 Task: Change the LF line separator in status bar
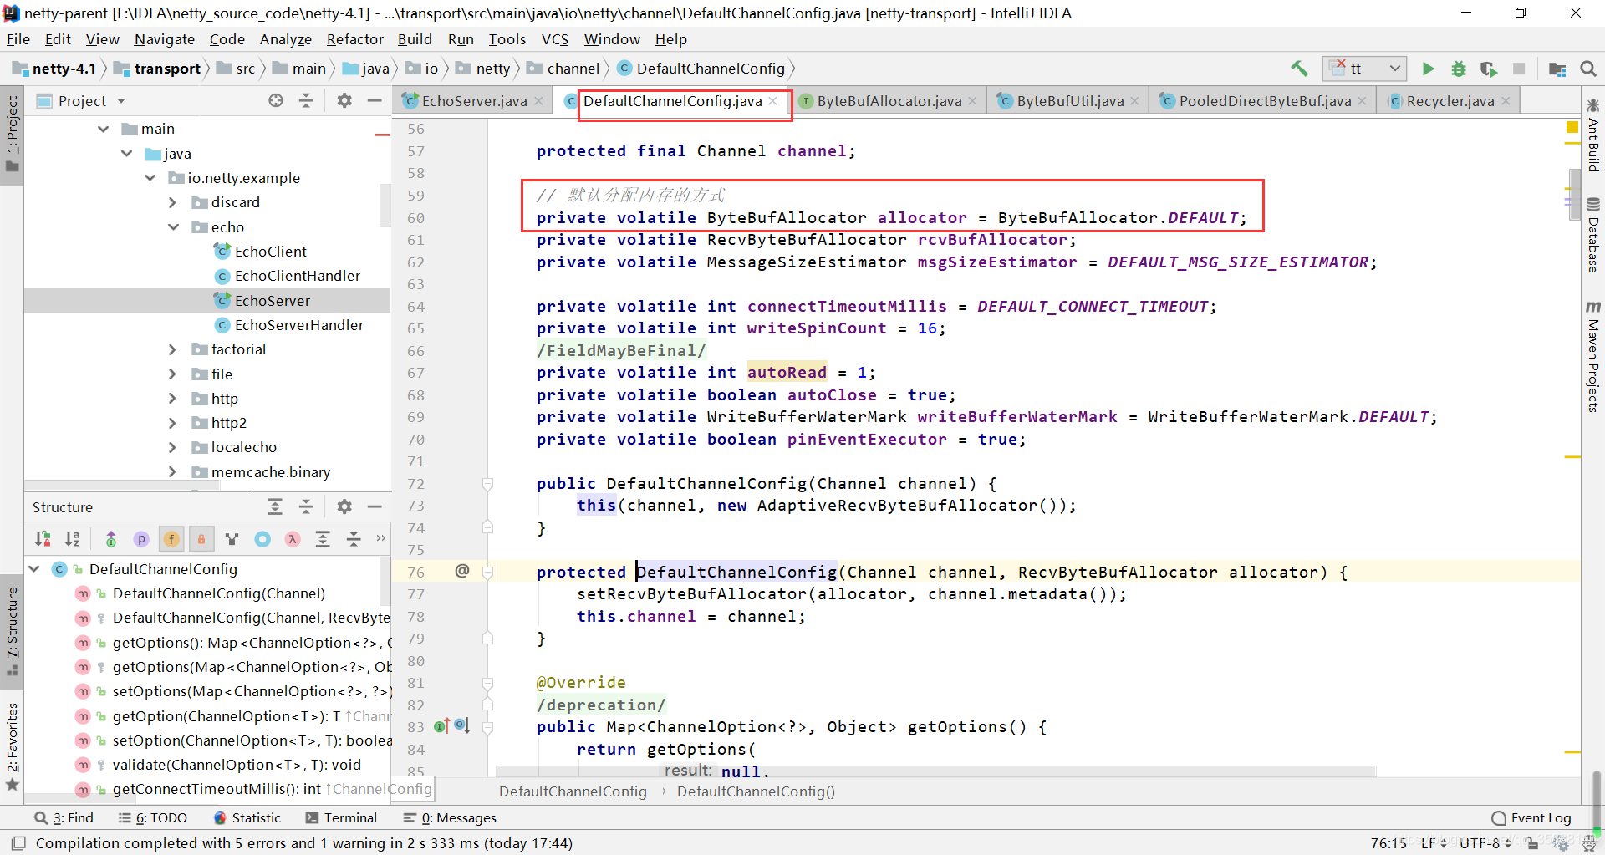click(1434, 842)
